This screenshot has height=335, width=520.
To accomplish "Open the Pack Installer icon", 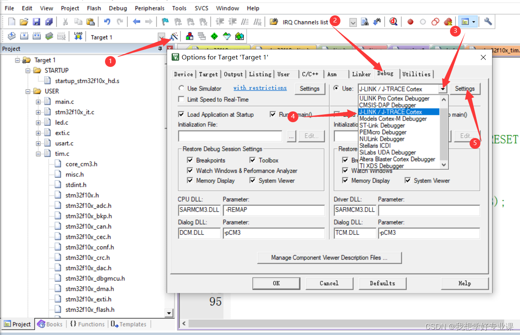I will (239, 37).
